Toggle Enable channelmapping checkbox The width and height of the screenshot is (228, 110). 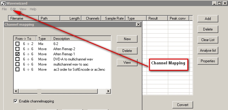15,101
